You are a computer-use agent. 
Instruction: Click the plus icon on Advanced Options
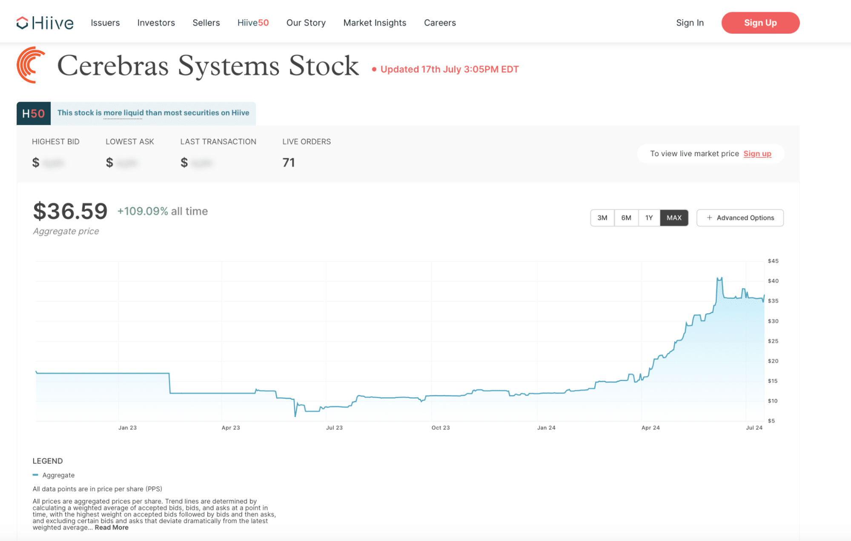(709, 218)
